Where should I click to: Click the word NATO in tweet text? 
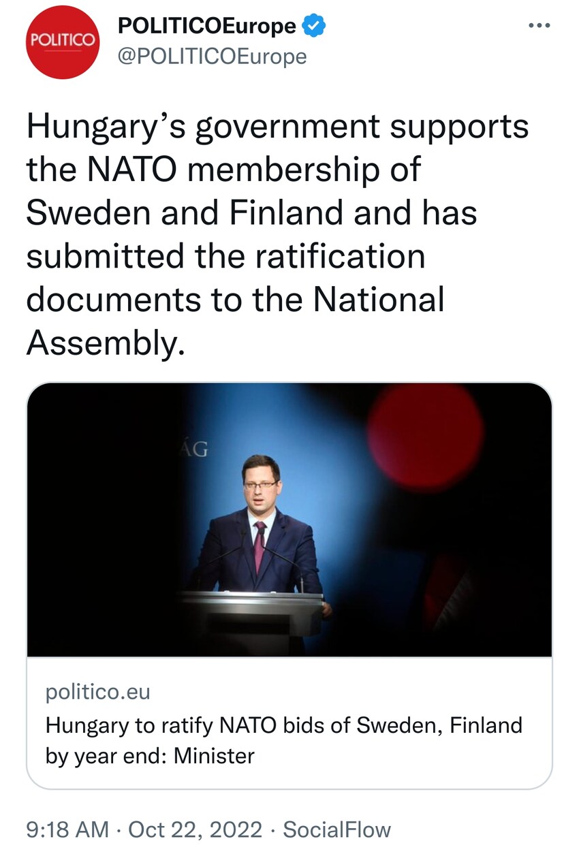point(134,170)
